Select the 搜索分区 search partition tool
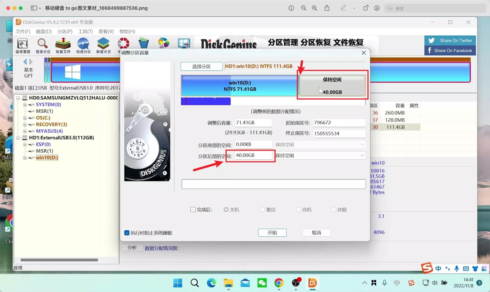This screenshot has width=490, height=292. [x=43, y=45]
